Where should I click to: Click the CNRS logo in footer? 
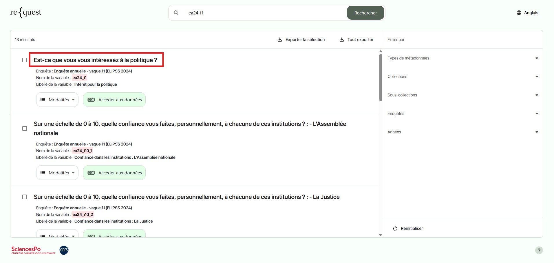(x=64, y=250)
